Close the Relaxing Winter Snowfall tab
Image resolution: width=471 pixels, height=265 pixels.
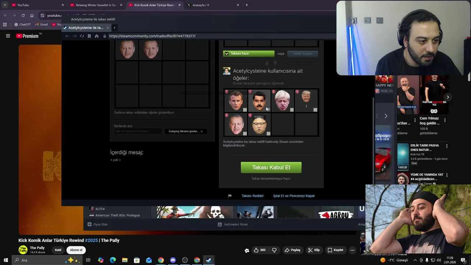tap(121, 5)
